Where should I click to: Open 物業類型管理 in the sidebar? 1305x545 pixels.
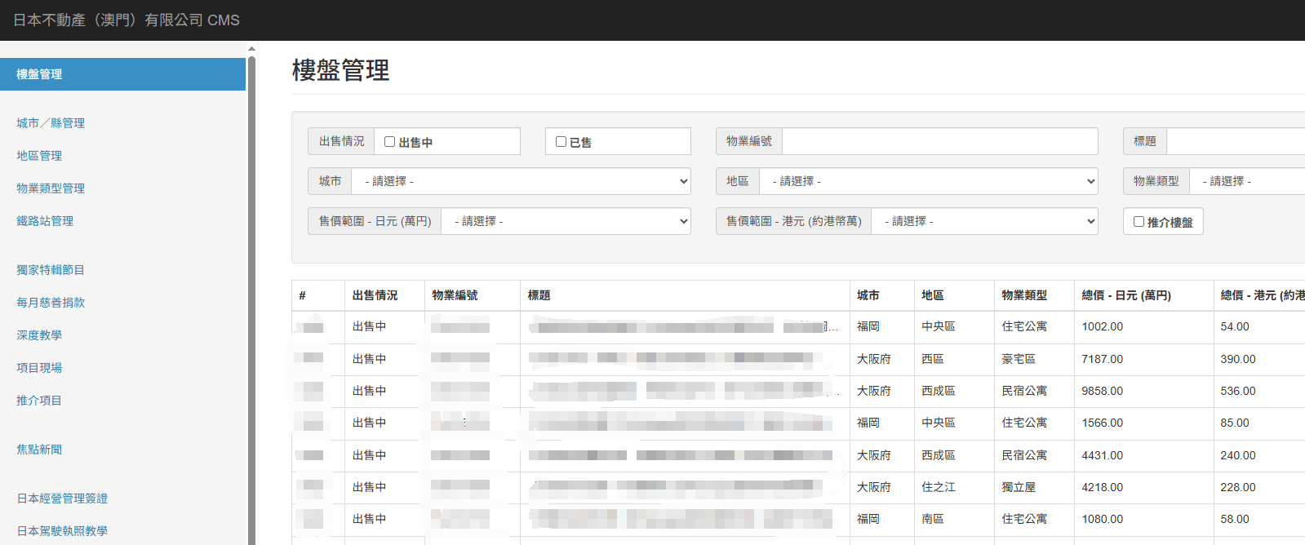(x=51, y=188)
